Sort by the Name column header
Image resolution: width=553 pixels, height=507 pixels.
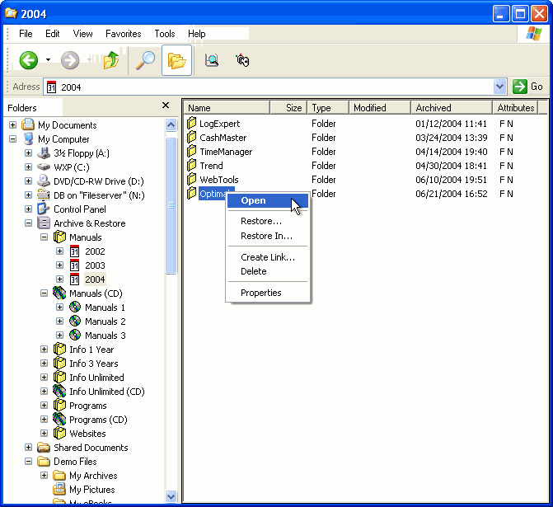point(227,108)
